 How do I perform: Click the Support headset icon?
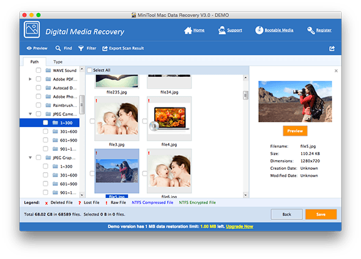click(x=222, y=31)
